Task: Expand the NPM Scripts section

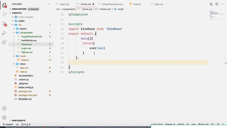Action: (10, 121)
